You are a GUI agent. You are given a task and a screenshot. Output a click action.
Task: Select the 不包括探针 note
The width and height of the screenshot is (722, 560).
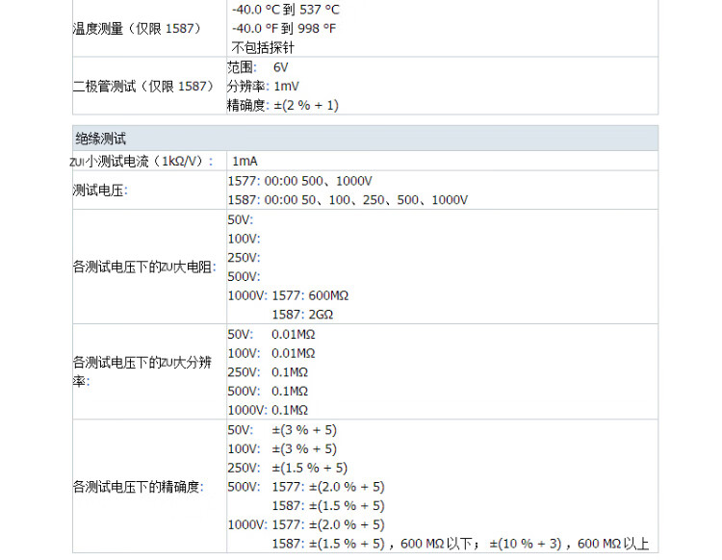pos(263,47)
